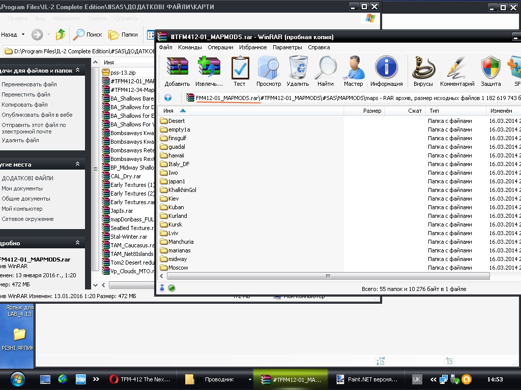
Task: Open the Комментарий pen icon
Action: click(x=457, y=71)
